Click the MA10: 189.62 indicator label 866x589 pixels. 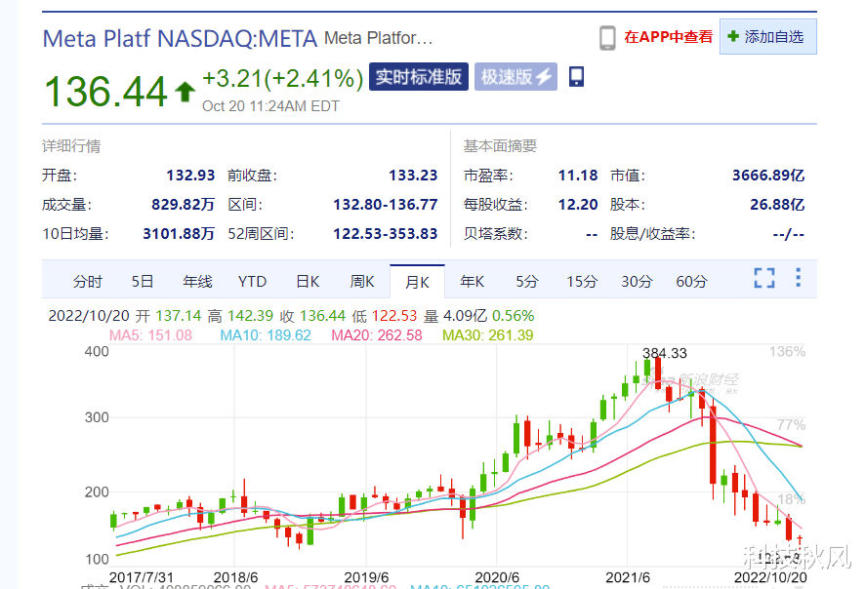(266, 335)
